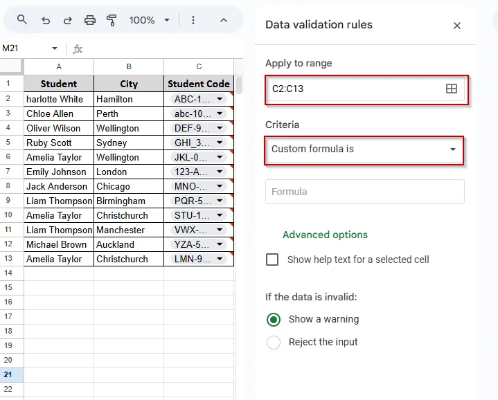Open dropdown arrow in PQR-5 cell
This screenshot has width=498, height=400.
tap(220, 201)
